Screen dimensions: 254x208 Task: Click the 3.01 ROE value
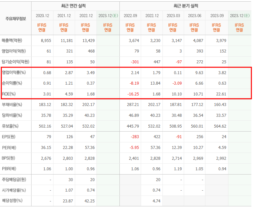pos(47,94)
